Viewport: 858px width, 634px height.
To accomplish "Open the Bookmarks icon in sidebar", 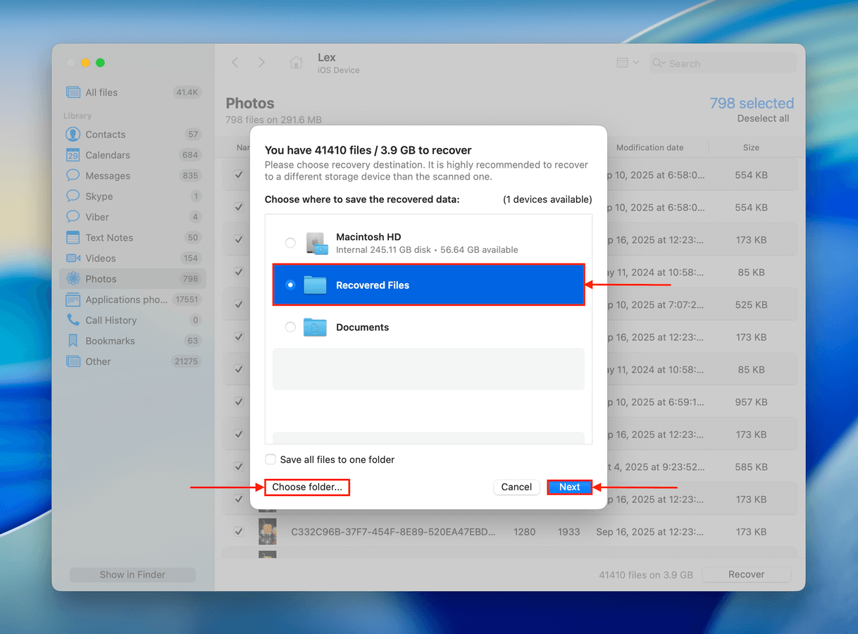I will pyautogui.click(x=73, y=341).
